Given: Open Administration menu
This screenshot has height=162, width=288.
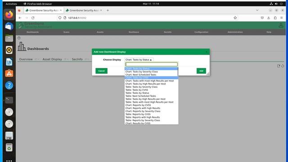Looking at the screenshot, I should [x=235, y=32].
